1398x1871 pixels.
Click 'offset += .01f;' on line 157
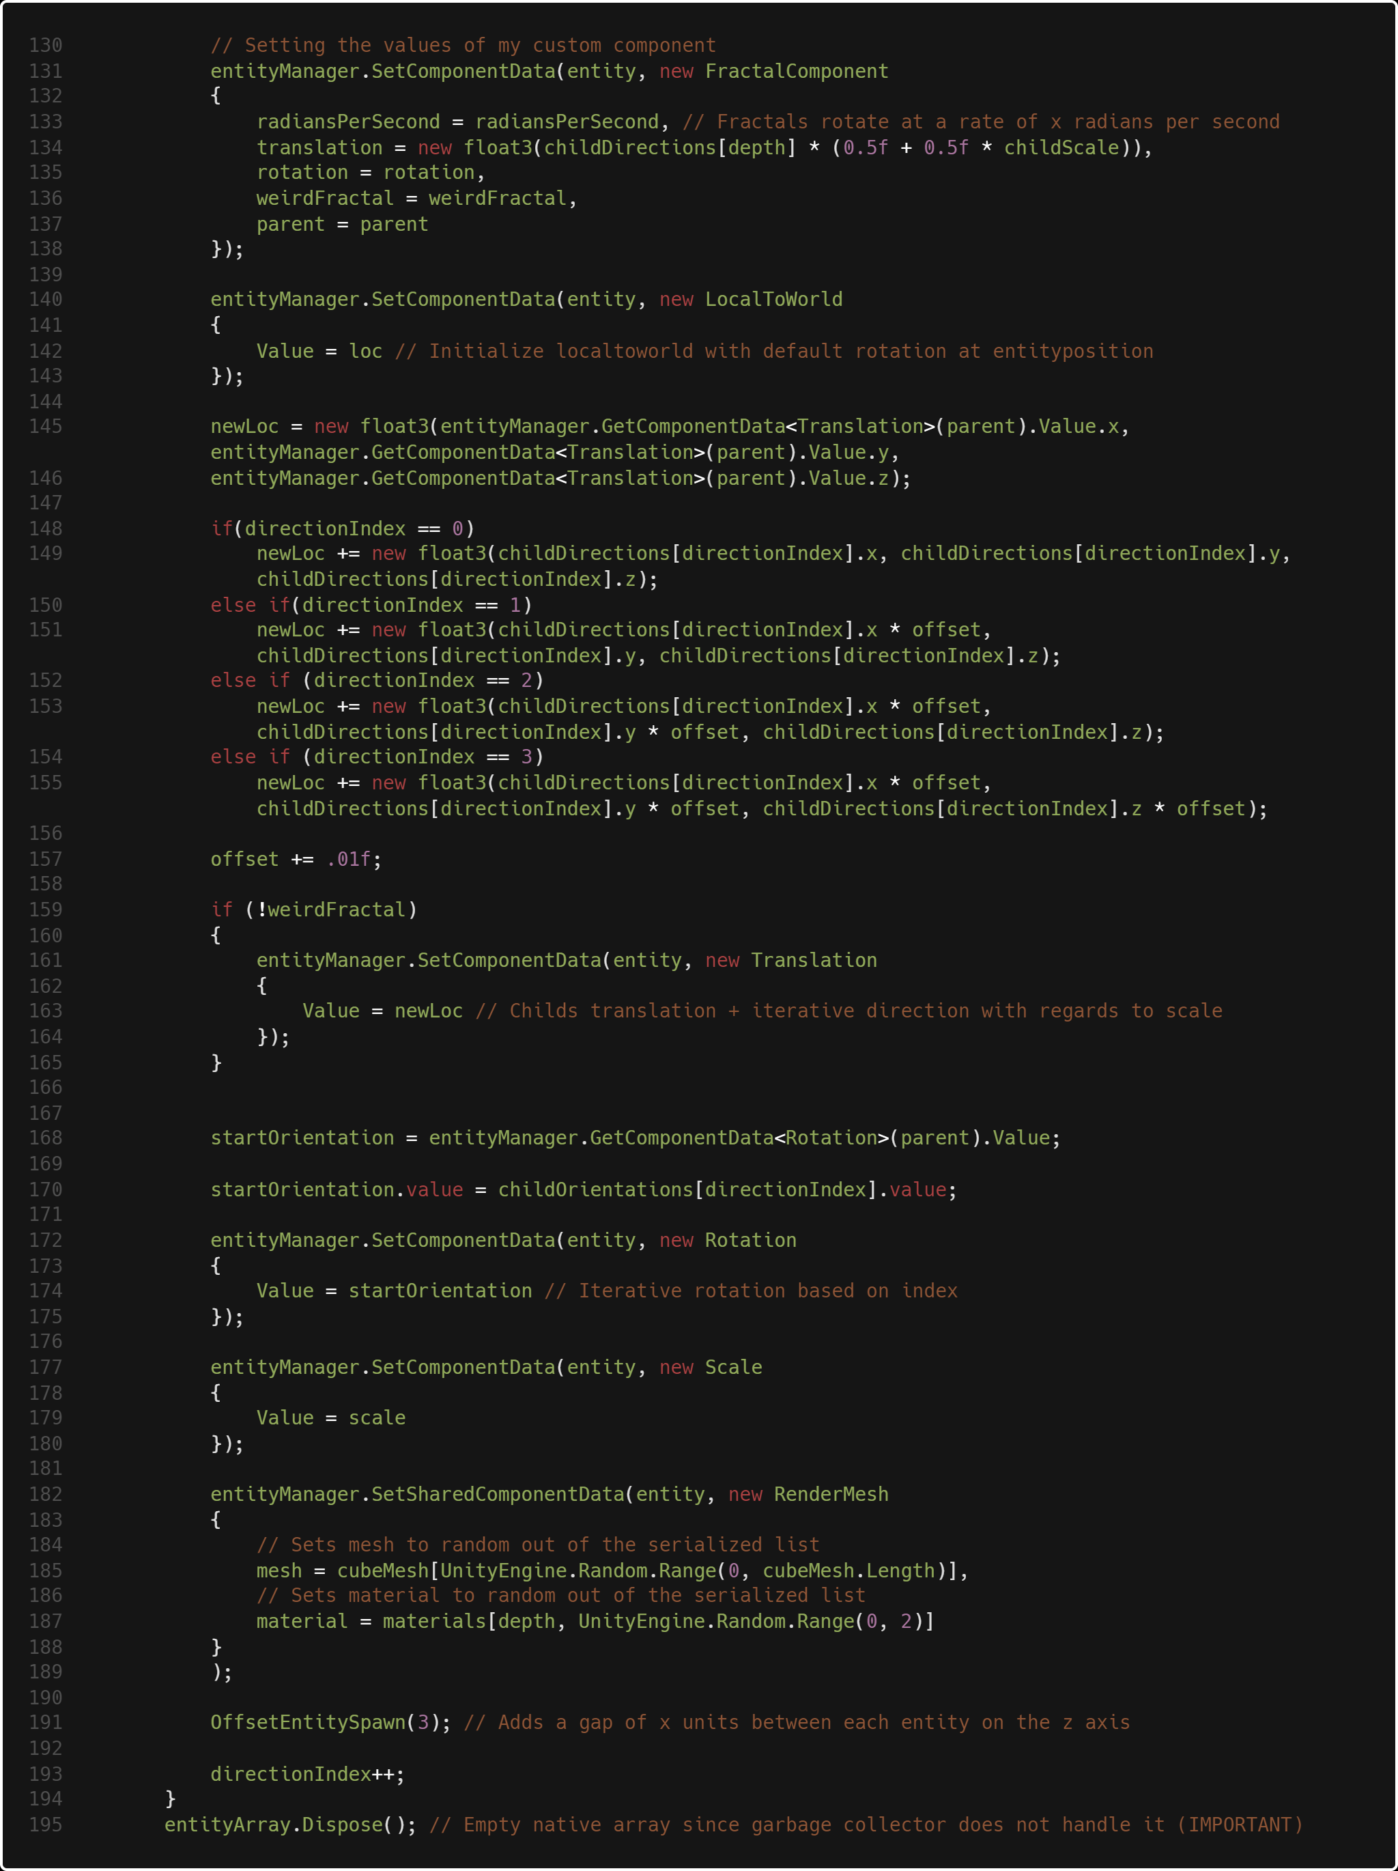pos(296,860)
